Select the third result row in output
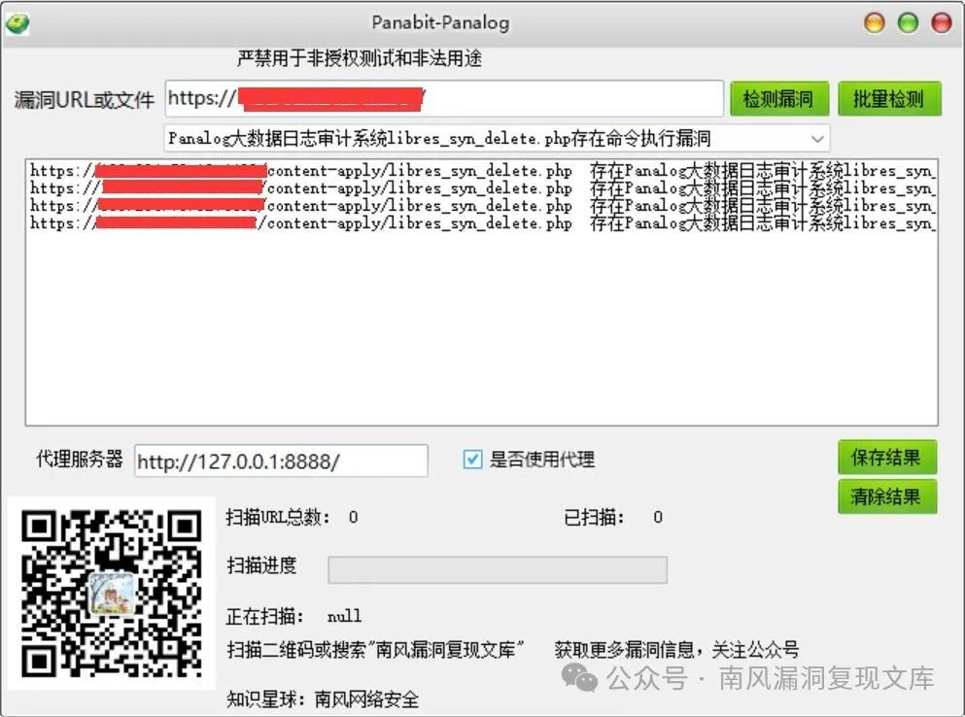Viewport: 965px width, 717px height. (482, 206)
